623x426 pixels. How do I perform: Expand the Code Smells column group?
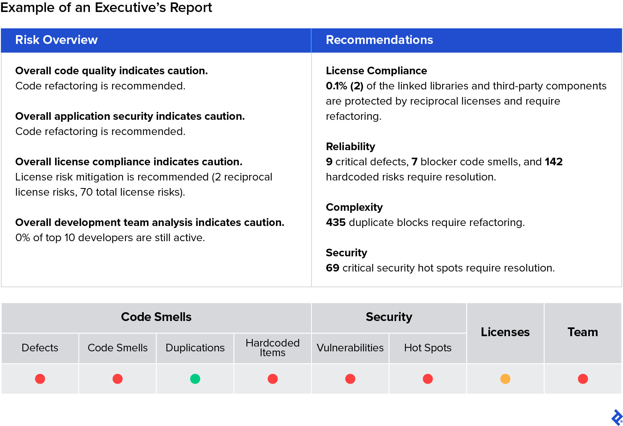[x=156, y=317]
